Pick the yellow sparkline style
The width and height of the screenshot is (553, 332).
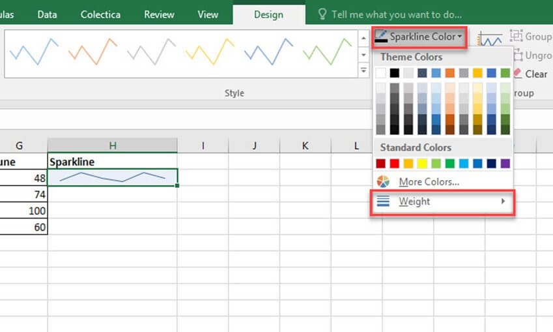[x=210, y=52]
